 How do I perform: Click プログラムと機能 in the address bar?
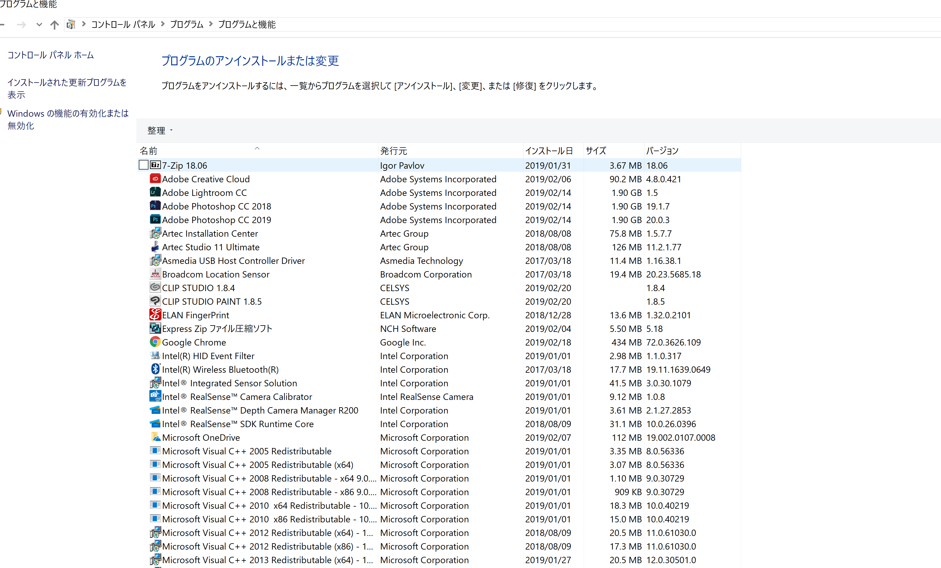(247, 24)
